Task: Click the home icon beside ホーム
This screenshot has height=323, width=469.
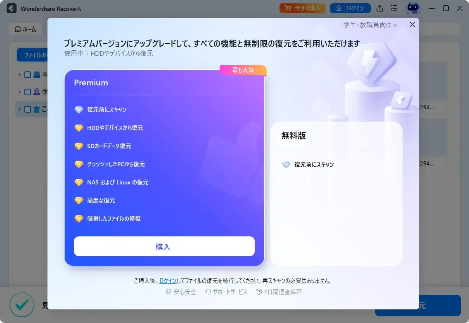Action: pos(18,29)
